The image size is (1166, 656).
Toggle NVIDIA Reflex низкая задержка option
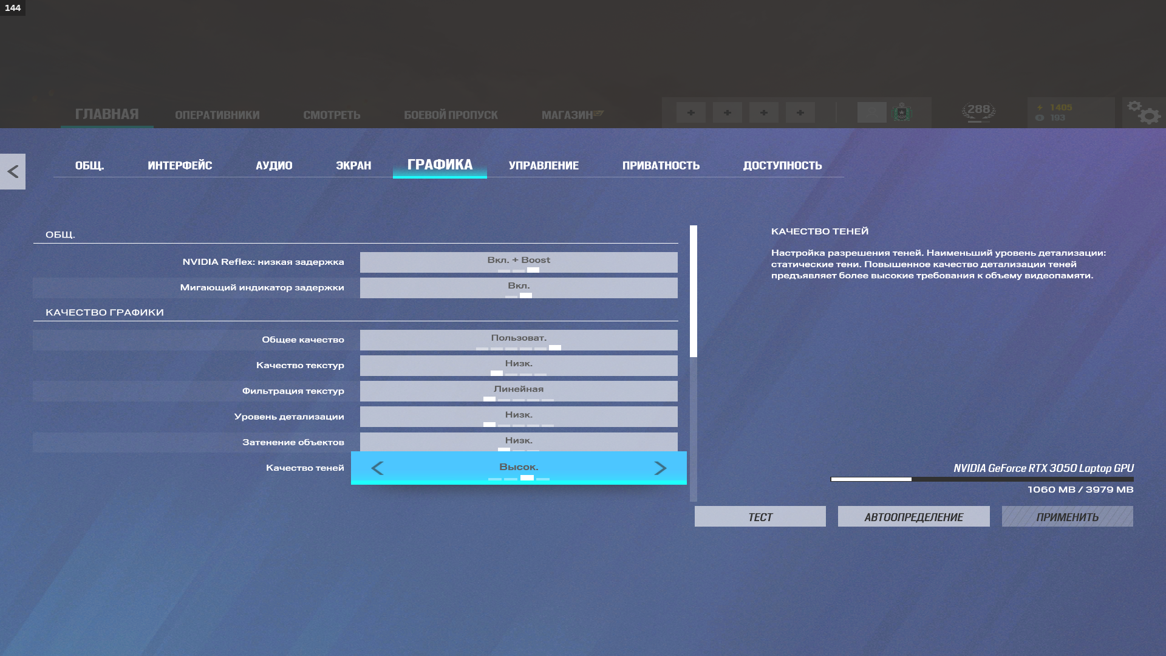coord(518,262)
